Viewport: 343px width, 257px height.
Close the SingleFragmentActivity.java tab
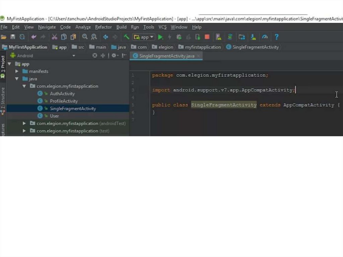click(x=198, y=56)
